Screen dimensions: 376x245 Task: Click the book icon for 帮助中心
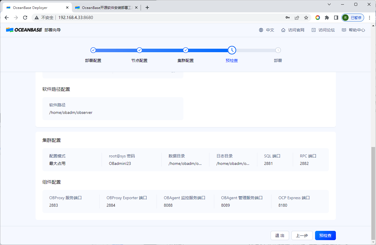[344, 30]
